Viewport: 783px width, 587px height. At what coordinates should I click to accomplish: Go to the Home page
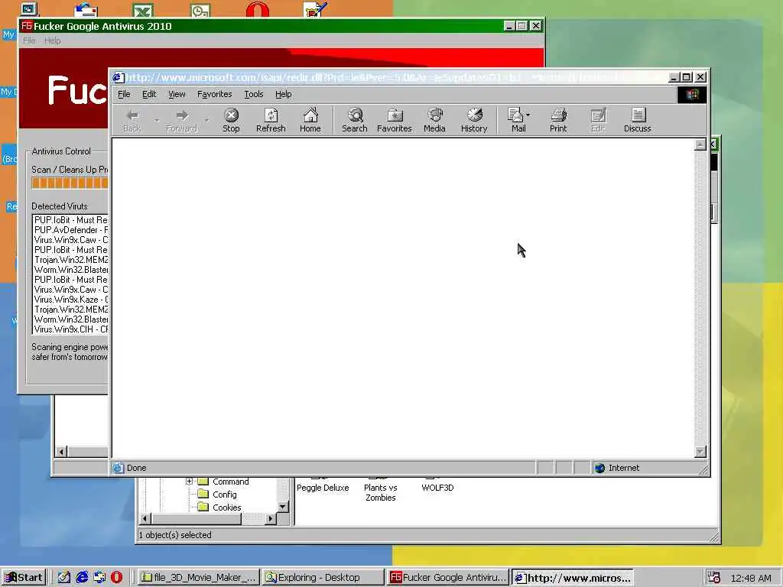coord(310,120)
